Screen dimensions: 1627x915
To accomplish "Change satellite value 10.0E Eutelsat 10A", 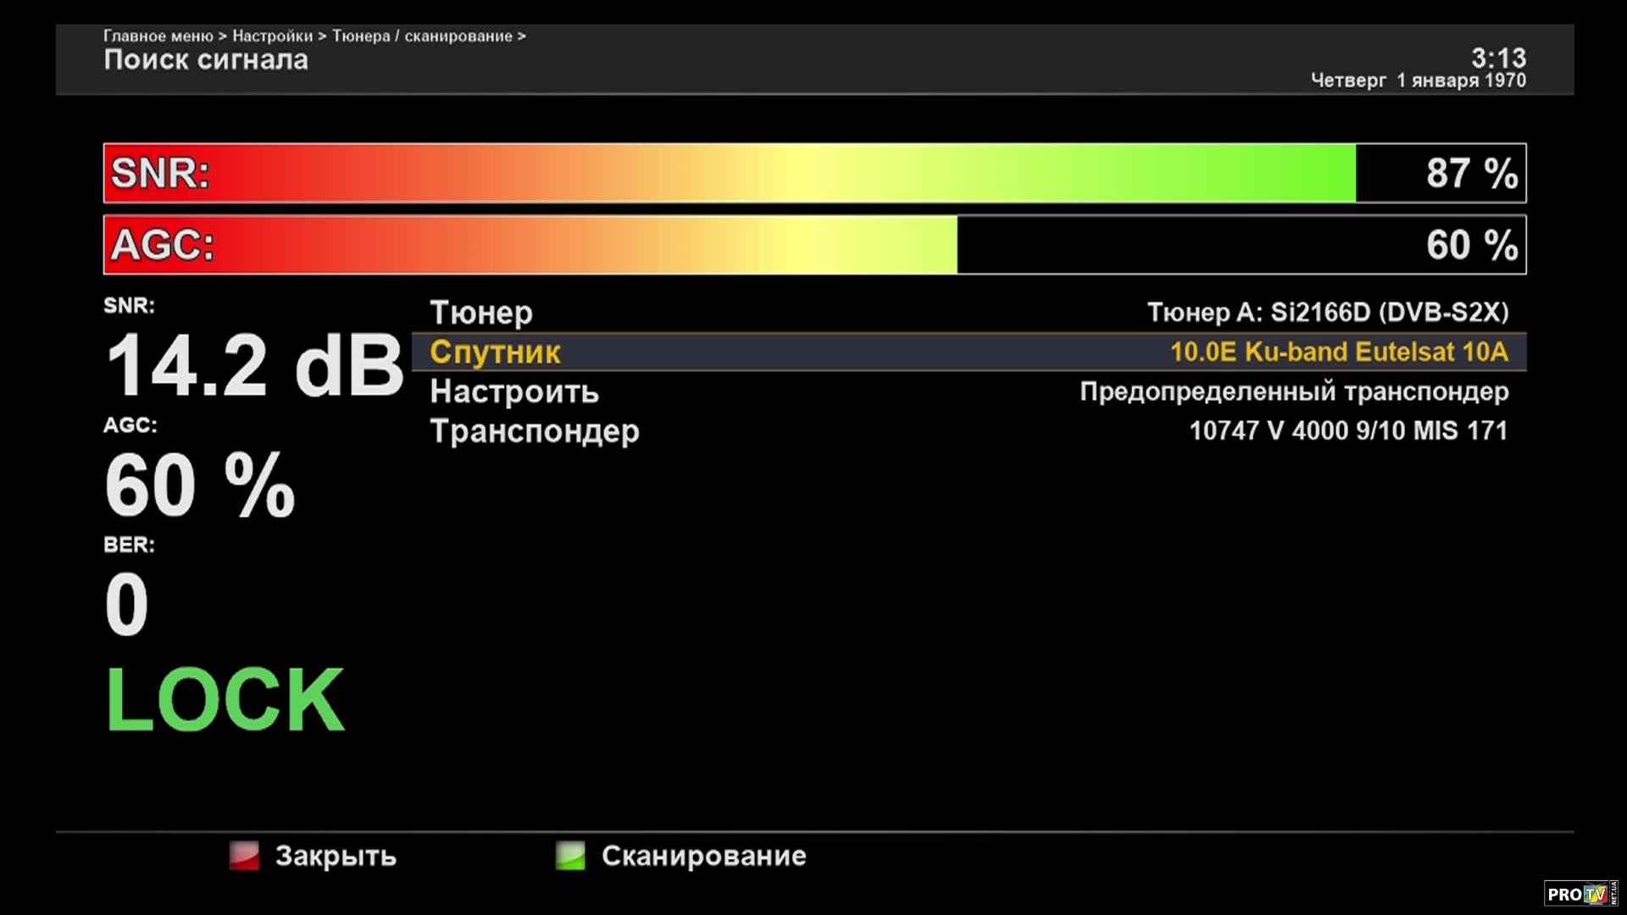I will point(1339,352).
